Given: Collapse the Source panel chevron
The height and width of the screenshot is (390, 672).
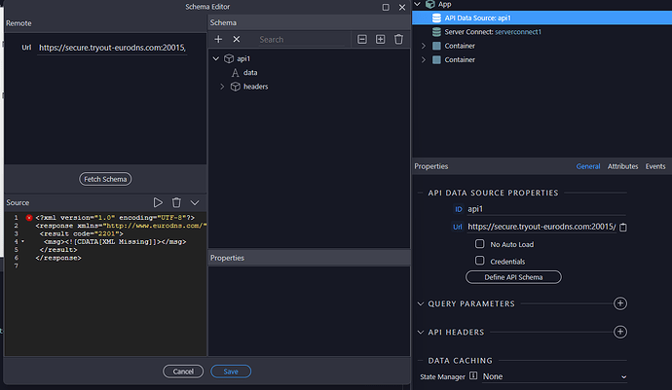Looking at the screenshot, I should pos(195,203).
